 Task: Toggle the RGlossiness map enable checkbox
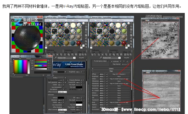click(x=107, y=84)
